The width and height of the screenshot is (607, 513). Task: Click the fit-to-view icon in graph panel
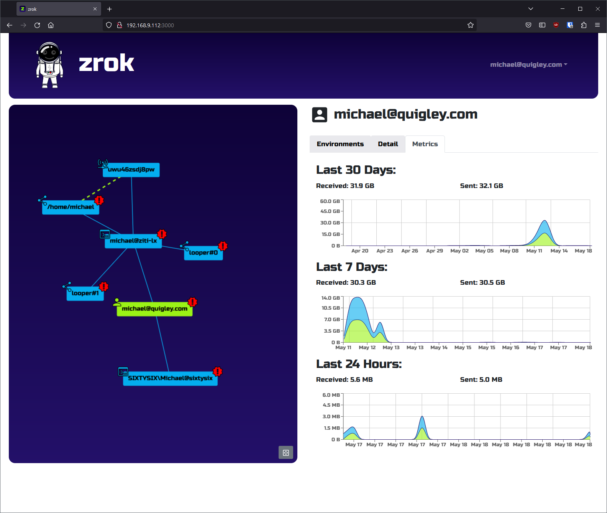pyautogui.click(x=286, y=453)
